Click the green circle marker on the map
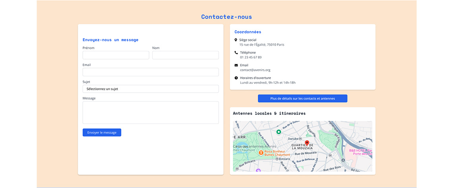This screenshot has width=453, height=188. pos(279,132)
